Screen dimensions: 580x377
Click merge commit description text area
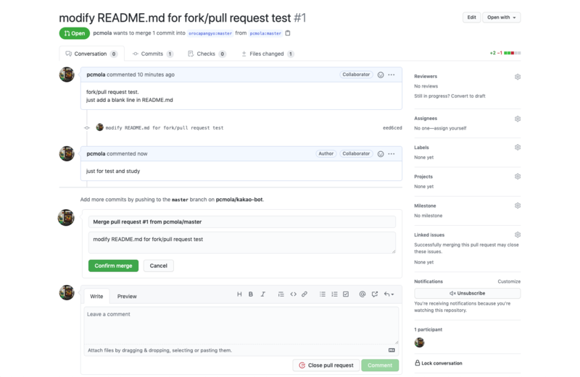click(x=242, y=242)
